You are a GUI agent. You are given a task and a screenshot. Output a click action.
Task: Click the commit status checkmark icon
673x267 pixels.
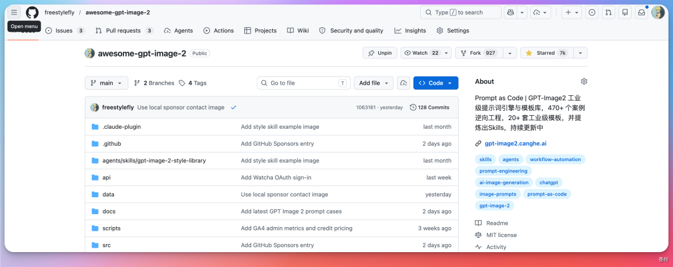click(234, 108)
